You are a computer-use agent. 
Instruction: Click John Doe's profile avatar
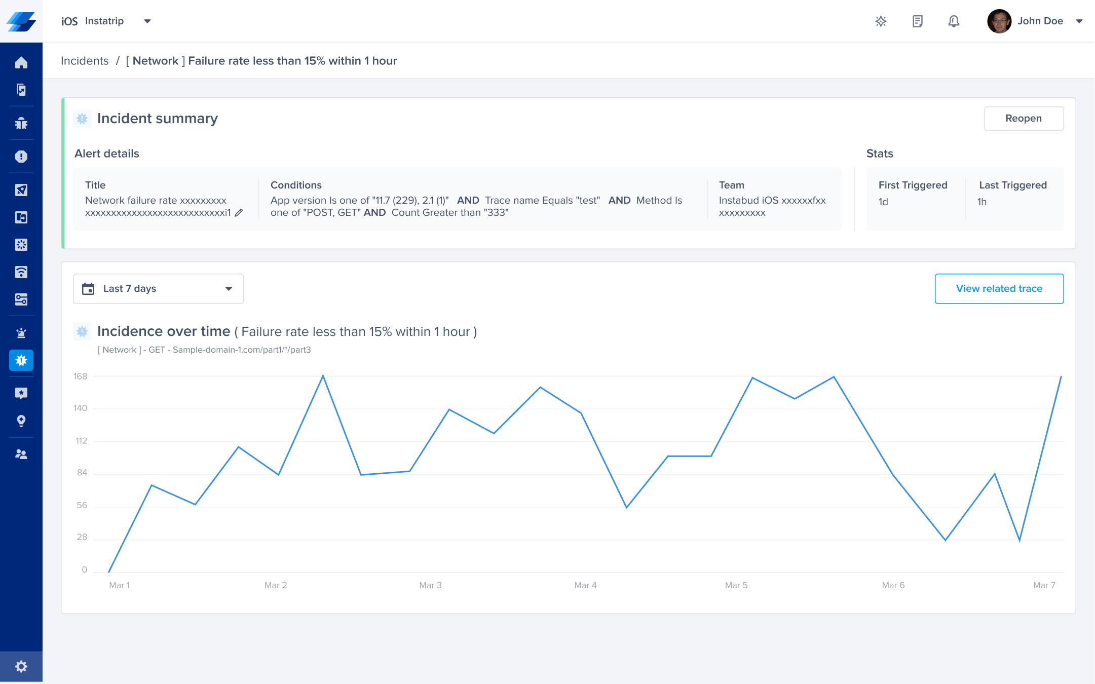[x=999, y=21]
